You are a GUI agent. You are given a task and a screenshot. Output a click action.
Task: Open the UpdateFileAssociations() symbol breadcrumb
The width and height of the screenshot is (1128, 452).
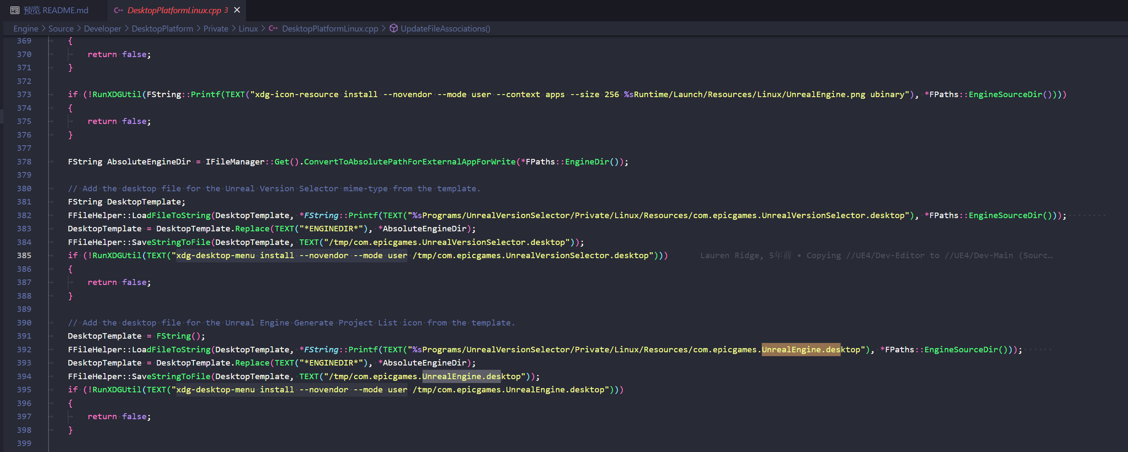pyautogui.click(x=445, y=29)
